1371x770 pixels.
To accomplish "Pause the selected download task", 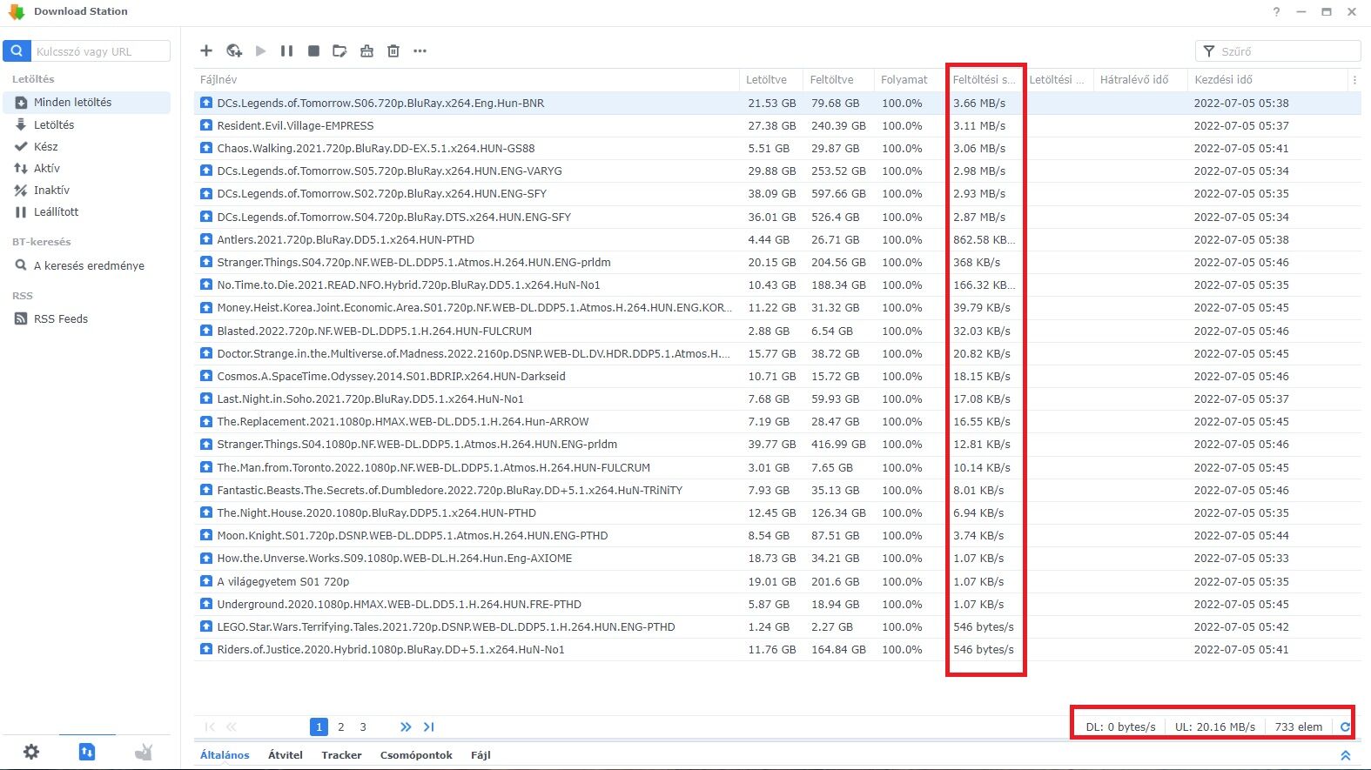I will point(286,51).
